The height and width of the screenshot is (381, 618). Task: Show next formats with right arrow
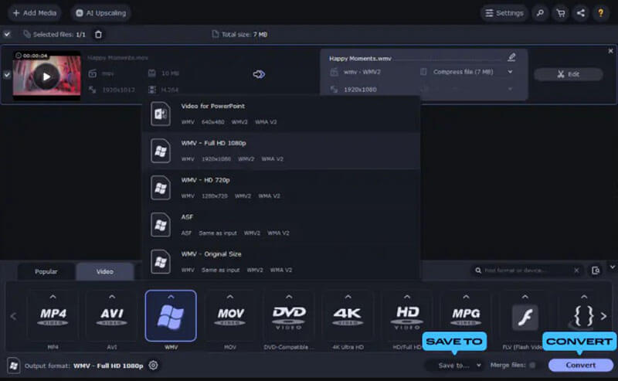coord(603,316)
